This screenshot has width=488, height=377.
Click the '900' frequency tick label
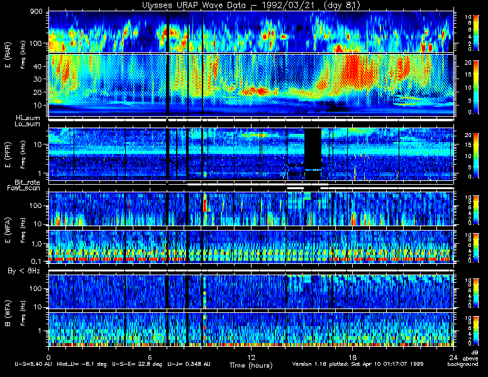[x=36, y=12]
